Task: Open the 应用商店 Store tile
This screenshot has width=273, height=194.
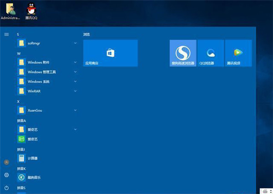Action: [111, 53]
